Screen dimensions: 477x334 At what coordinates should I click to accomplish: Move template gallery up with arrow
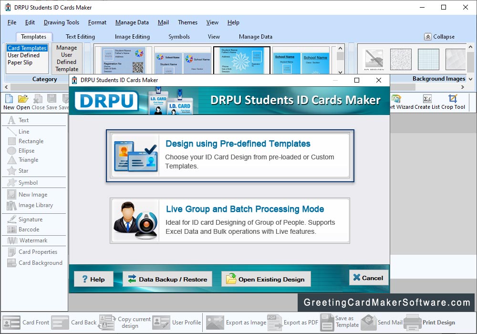[341, 48]
